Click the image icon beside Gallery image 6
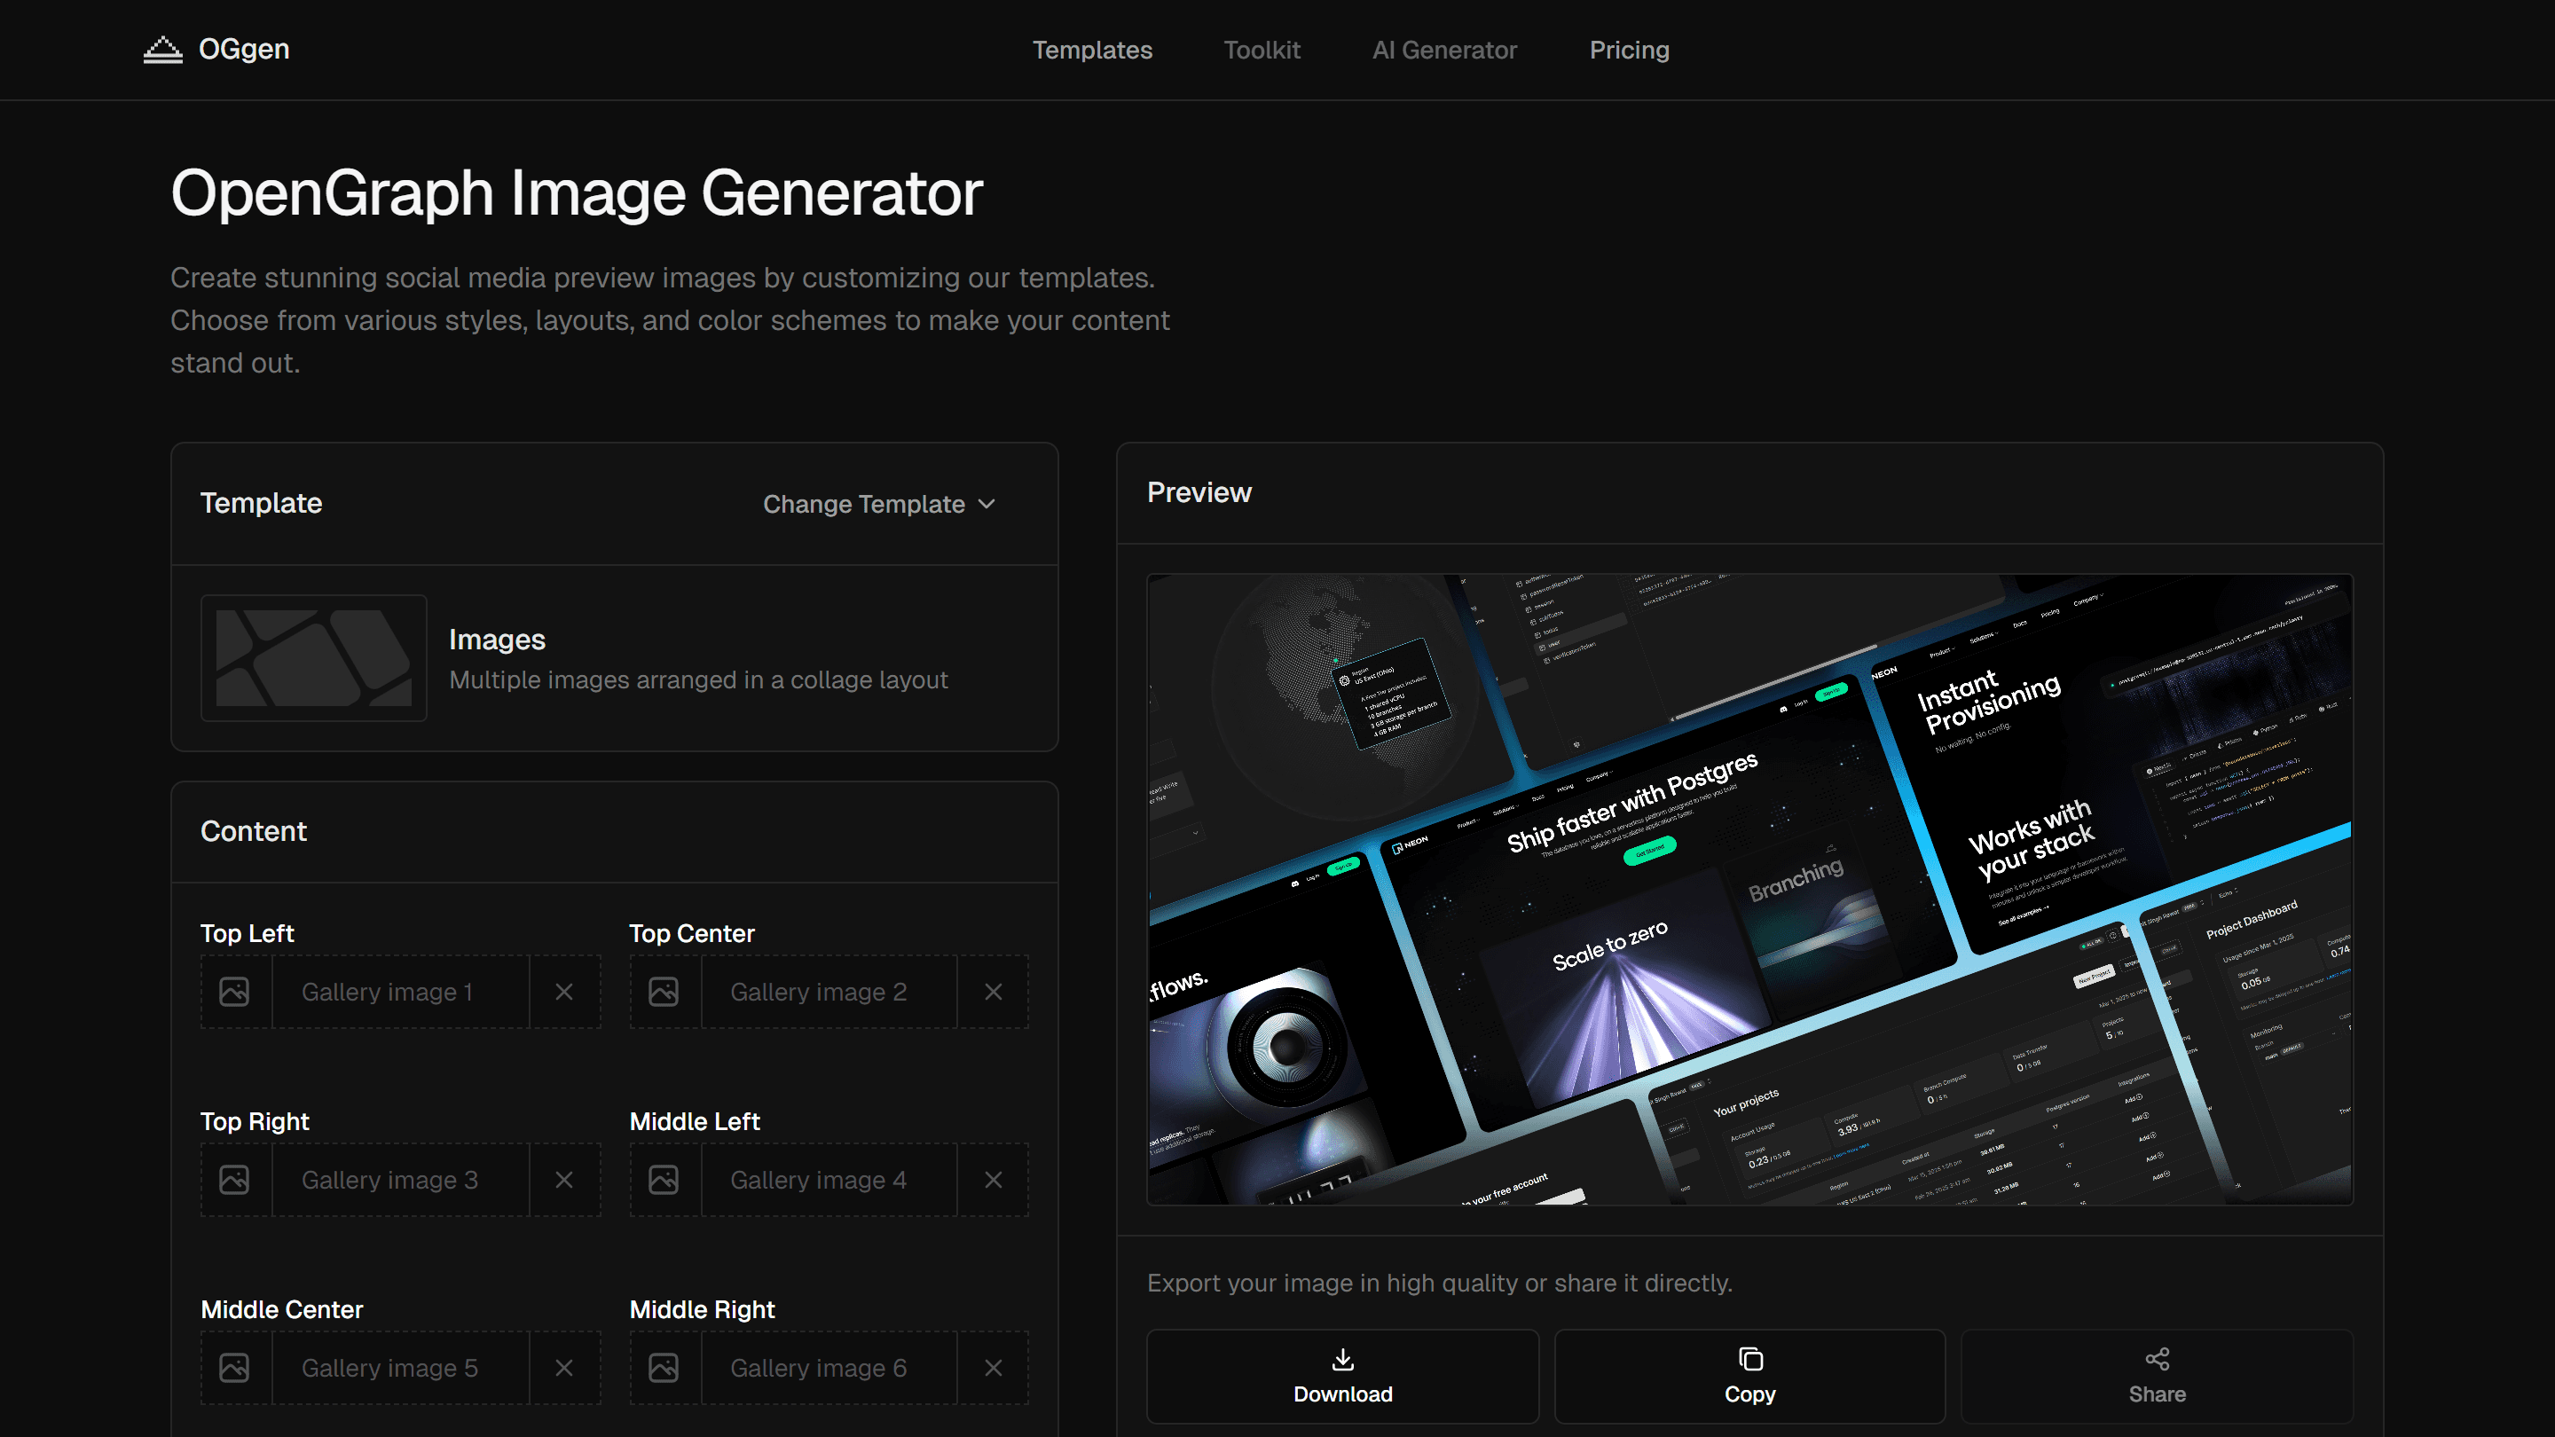Image resolution: width=2555 pixels, height=1437 pixels. coord(664,1367)
